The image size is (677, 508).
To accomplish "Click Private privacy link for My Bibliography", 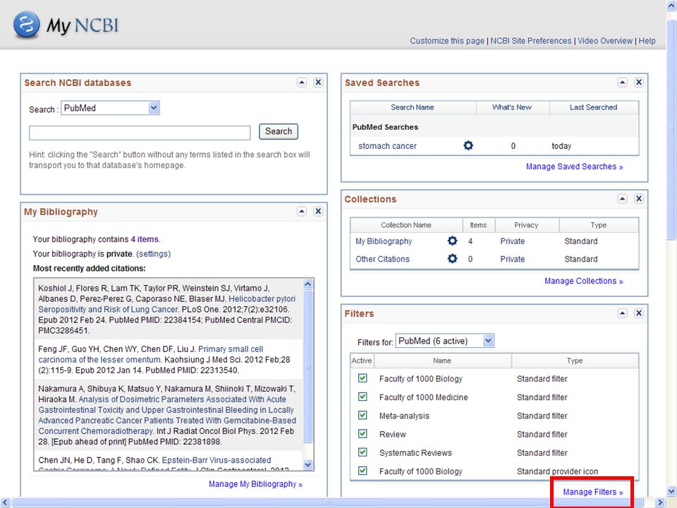I will tap(513, 241).
